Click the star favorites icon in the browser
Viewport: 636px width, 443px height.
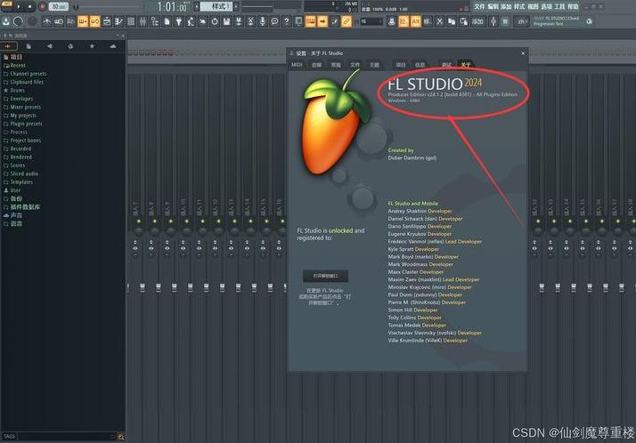coord(92,46)
